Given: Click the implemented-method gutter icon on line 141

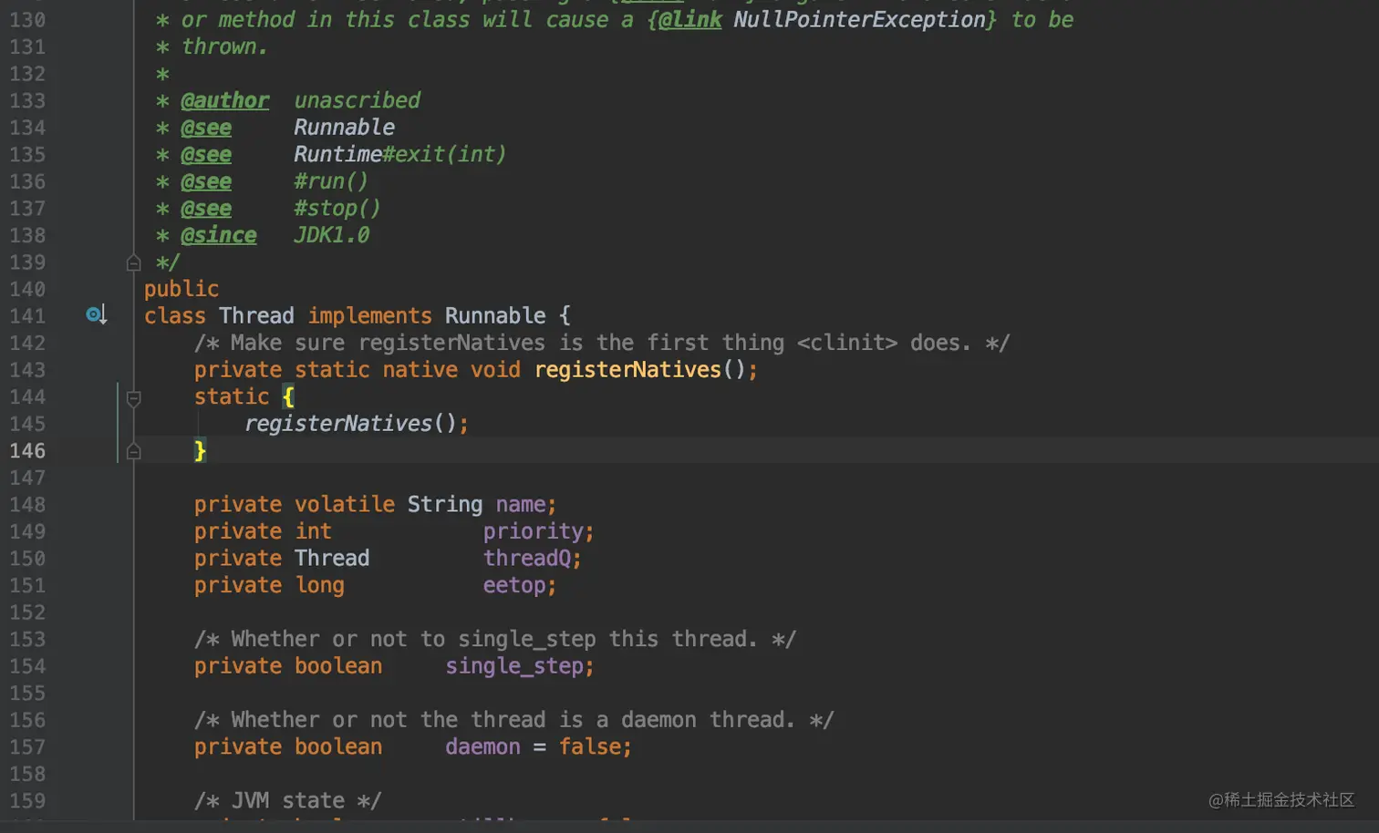Looking at the screenshot, I should coord(96,315).
